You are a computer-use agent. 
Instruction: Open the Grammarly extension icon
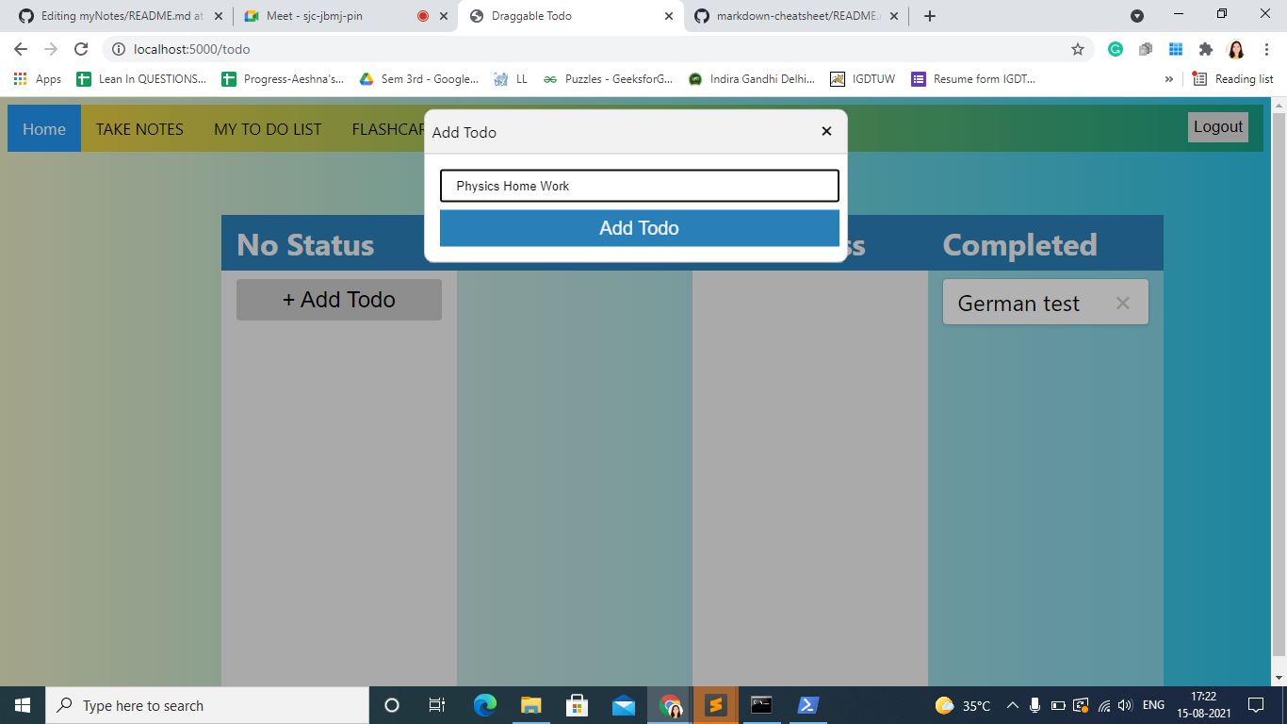click(x=1116, y=49)
